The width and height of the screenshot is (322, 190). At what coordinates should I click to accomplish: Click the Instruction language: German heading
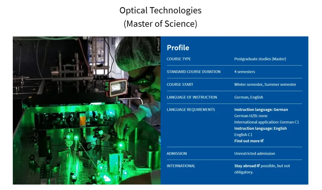click(x=261, y=110)
